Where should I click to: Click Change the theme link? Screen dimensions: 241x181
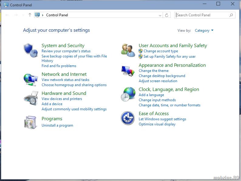tap(154, 71)
